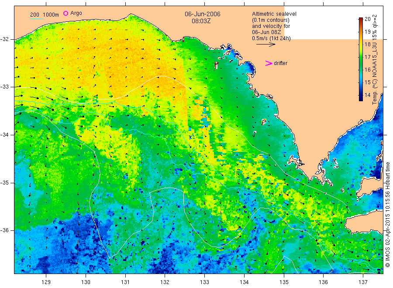The height and width of the screenshot is (288, 393).
Task: Click longitude axis label 136
Action: click(323, 282)
